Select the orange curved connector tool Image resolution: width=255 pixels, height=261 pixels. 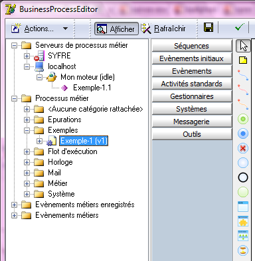[x=243, y=104]
